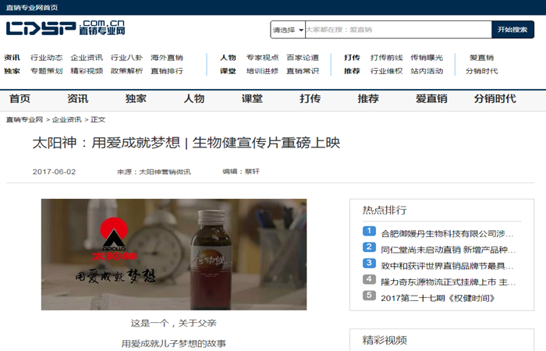Open 行业八卦 link
546x351 pixels.
point(126,58)
